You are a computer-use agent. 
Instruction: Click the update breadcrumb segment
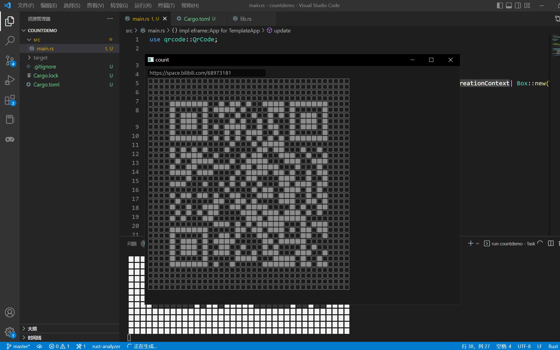(x=279, y=31)
